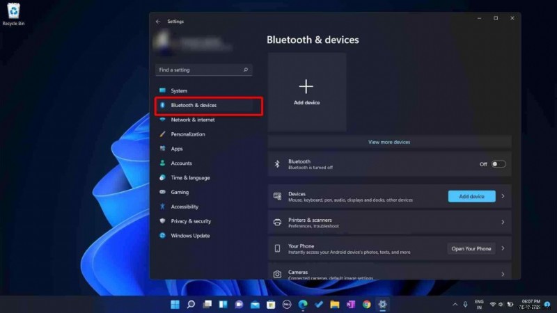Open File Explorer from the taskbar

pyautogui.click(x=335, y=304)
